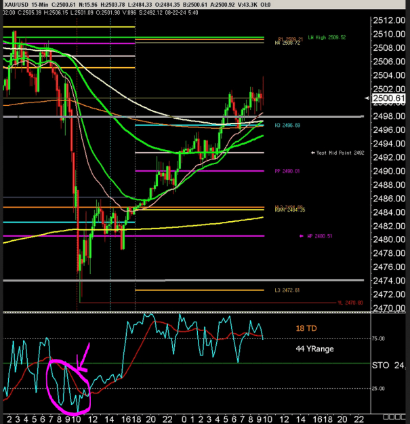This screenshot has width=410, height=424.
Task: Click the H:2503.78 high value in header
Action: pyautogui.click(x=112, y=5)
